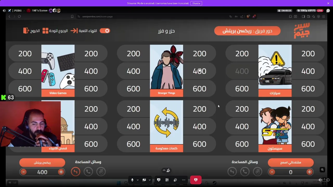Click the viewer avatars next to NF's Screen
Viewport: 333px width, 187px height.
55,10
